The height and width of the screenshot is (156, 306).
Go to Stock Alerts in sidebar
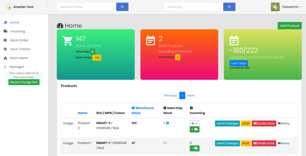click(x=19, y=58)
